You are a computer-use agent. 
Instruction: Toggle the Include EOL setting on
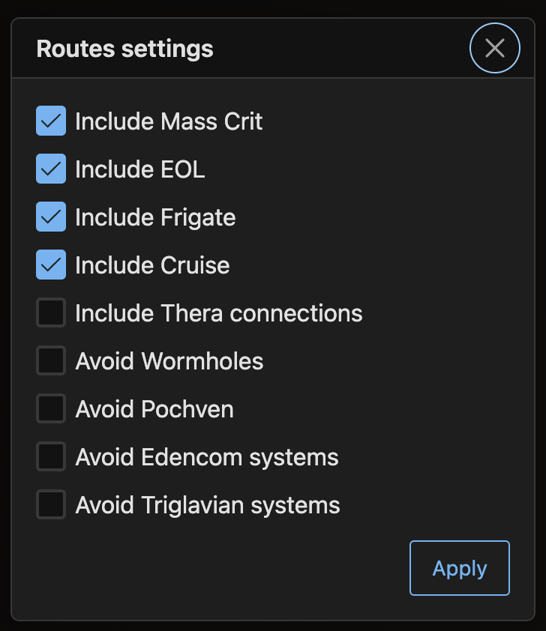point(49,169)
